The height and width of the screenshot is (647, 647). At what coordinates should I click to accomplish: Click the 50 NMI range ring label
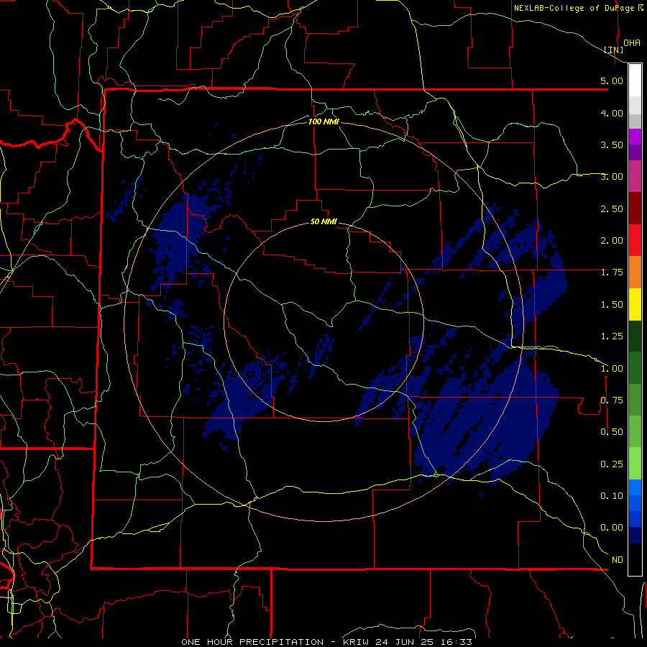tap(323, 222)
